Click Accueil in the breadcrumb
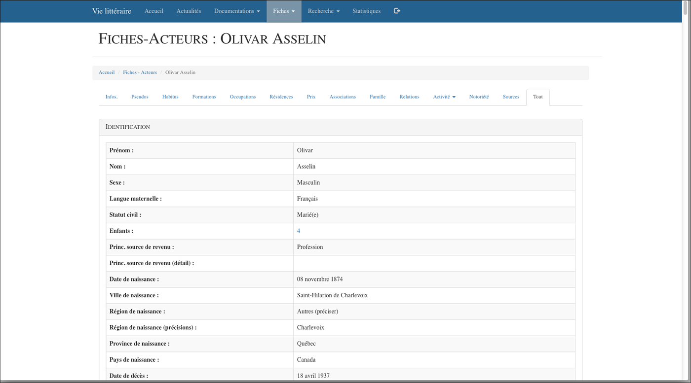Image resolution: width=691 pixels, height=383 pixels. tap(107, 72)
